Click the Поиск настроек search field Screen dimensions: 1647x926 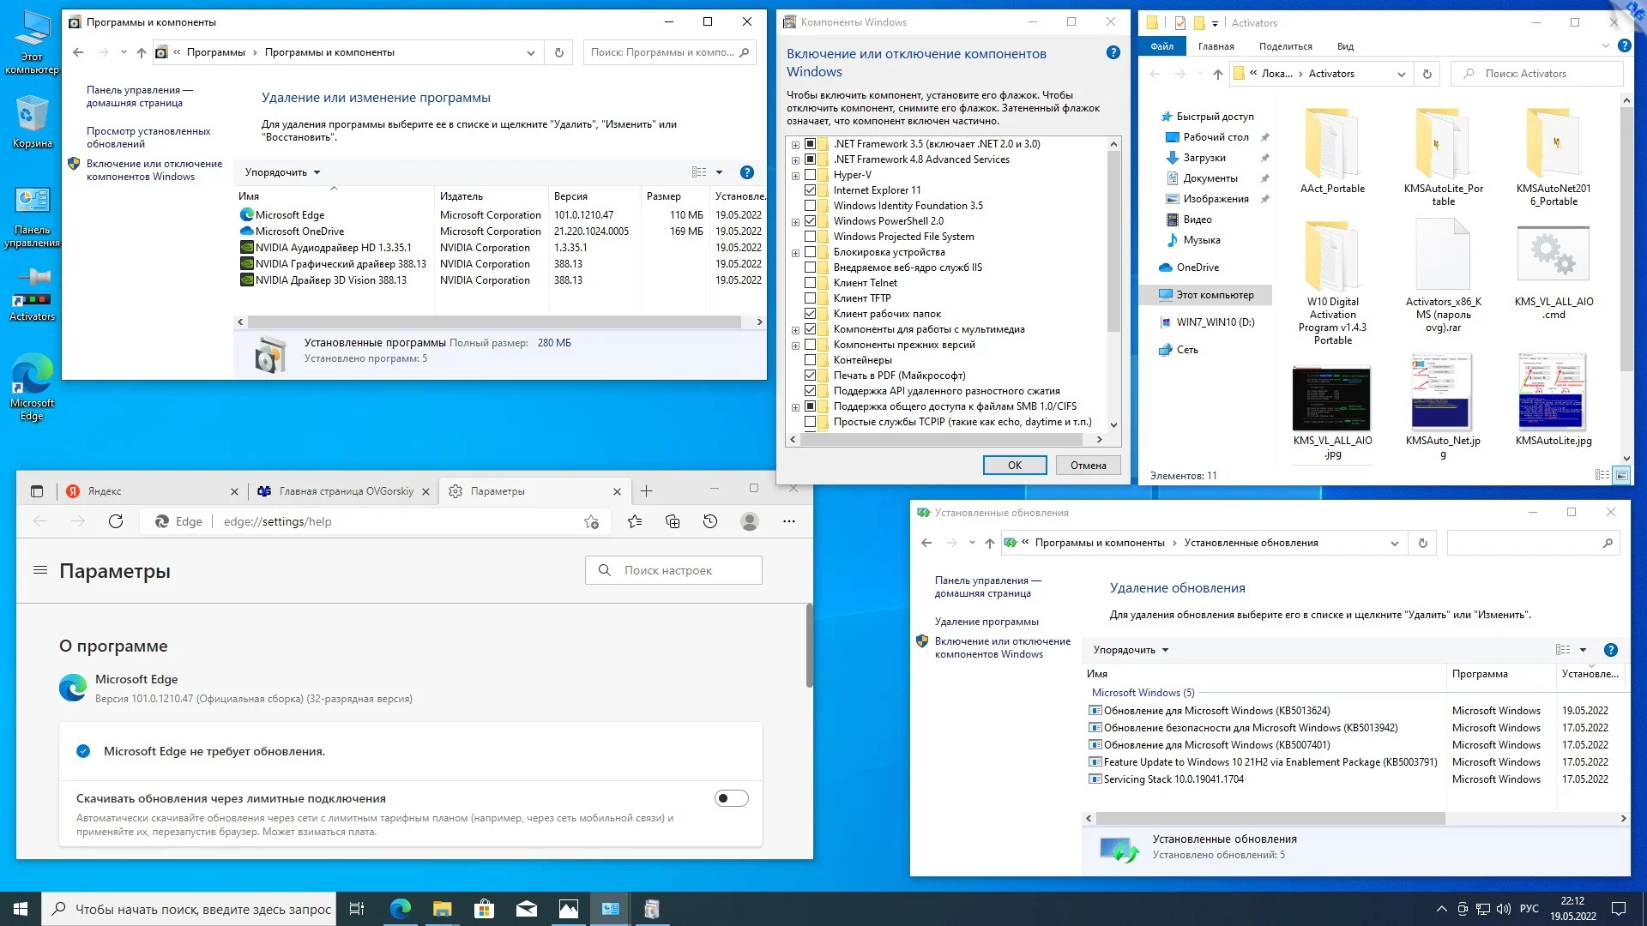(x=673, y=570)
